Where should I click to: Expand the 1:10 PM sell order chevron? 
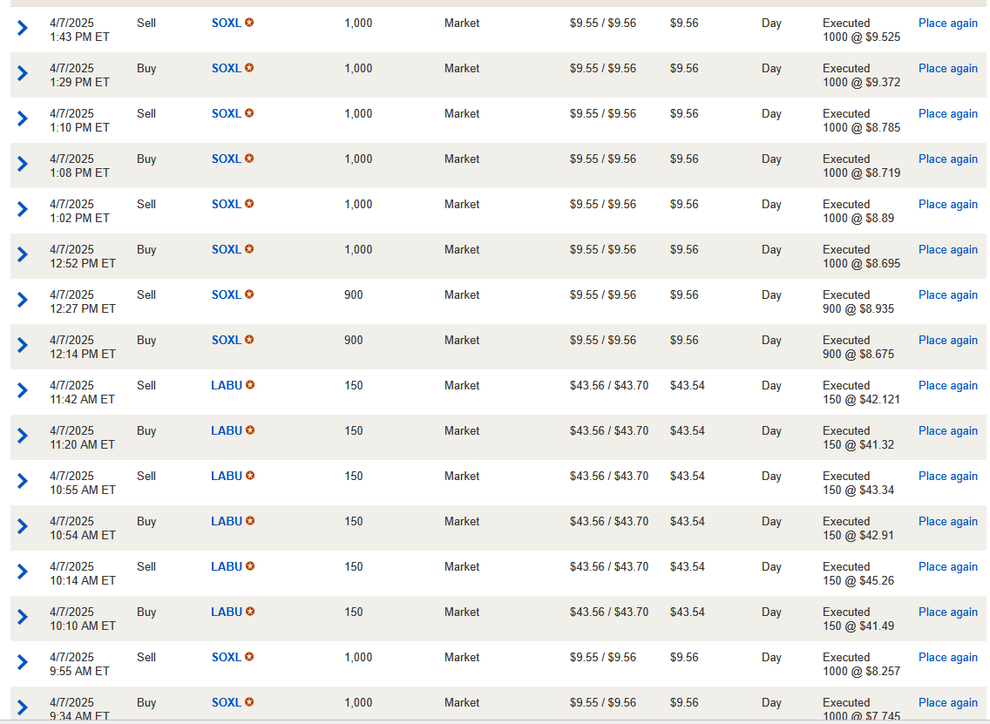(x=23, y=118)
